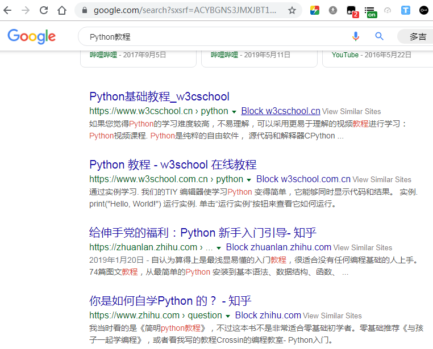Open 给伸手党的福利 Python 新手入门引导 result
This screenshot has height=349, width=433.
[x=203, y=233]
